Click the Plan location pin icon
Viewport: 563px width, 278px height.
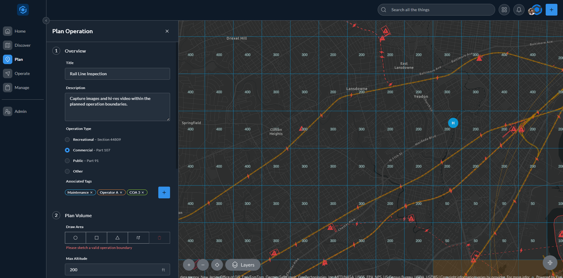[8, 59]
